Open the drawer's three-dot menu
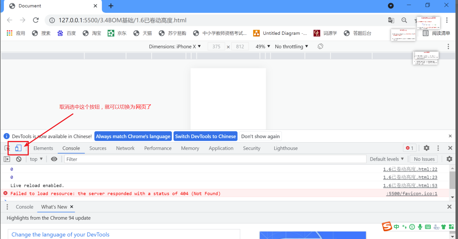The width and height of the screenshot is (458, 239). point(7,207)
